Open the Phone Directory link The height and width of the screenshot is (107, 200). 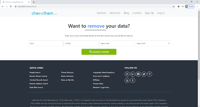point(67,72)
